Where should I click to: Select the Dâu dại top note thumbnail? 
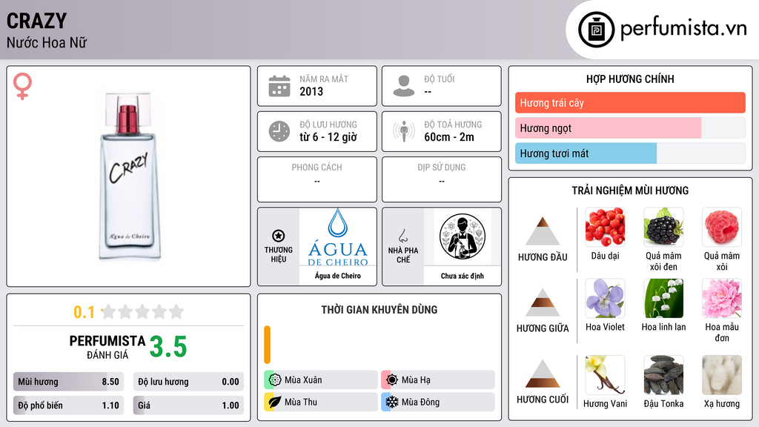605,227
